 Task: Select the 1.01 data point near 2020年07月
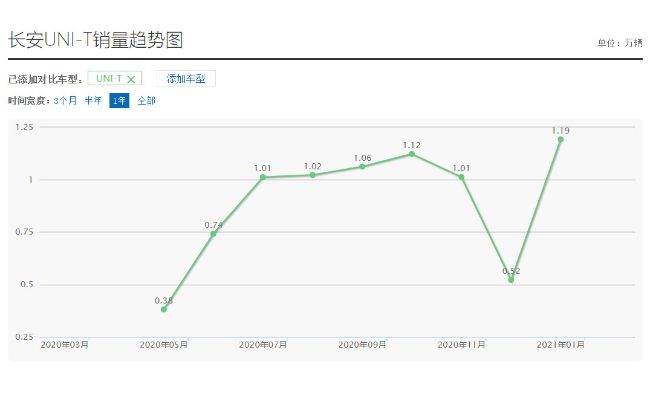(263, 177)
